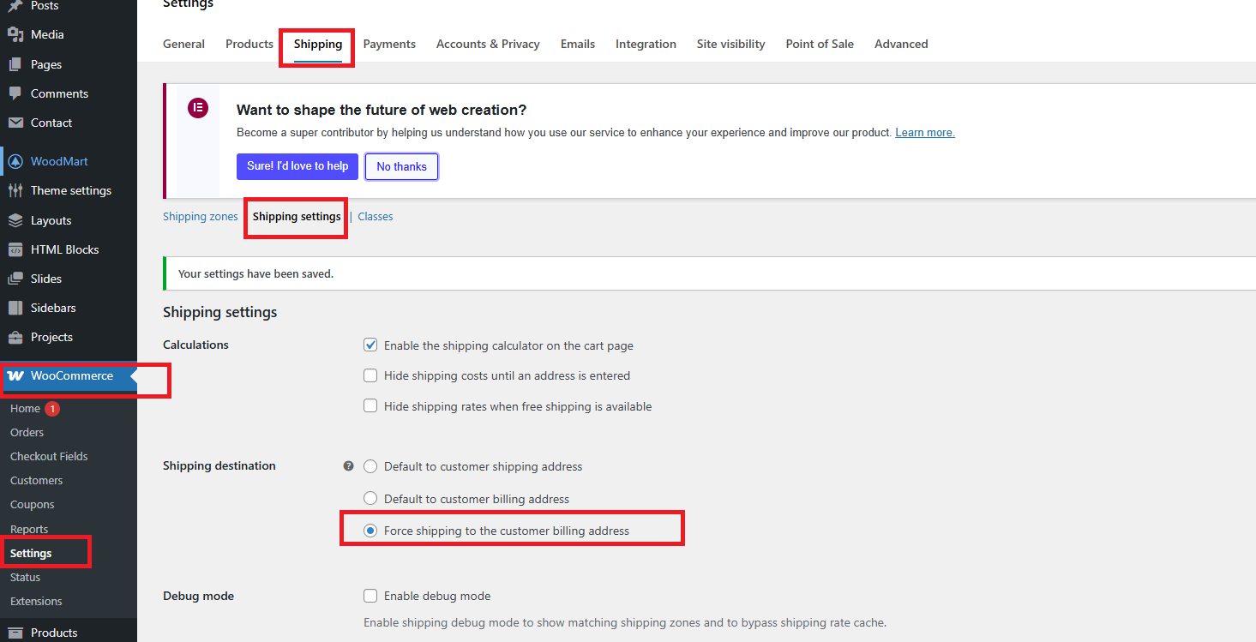Screen dimensions: 1256x642
Task: Click 'Your settings have been saved.' notice text
Action: [x=255, y=274]
